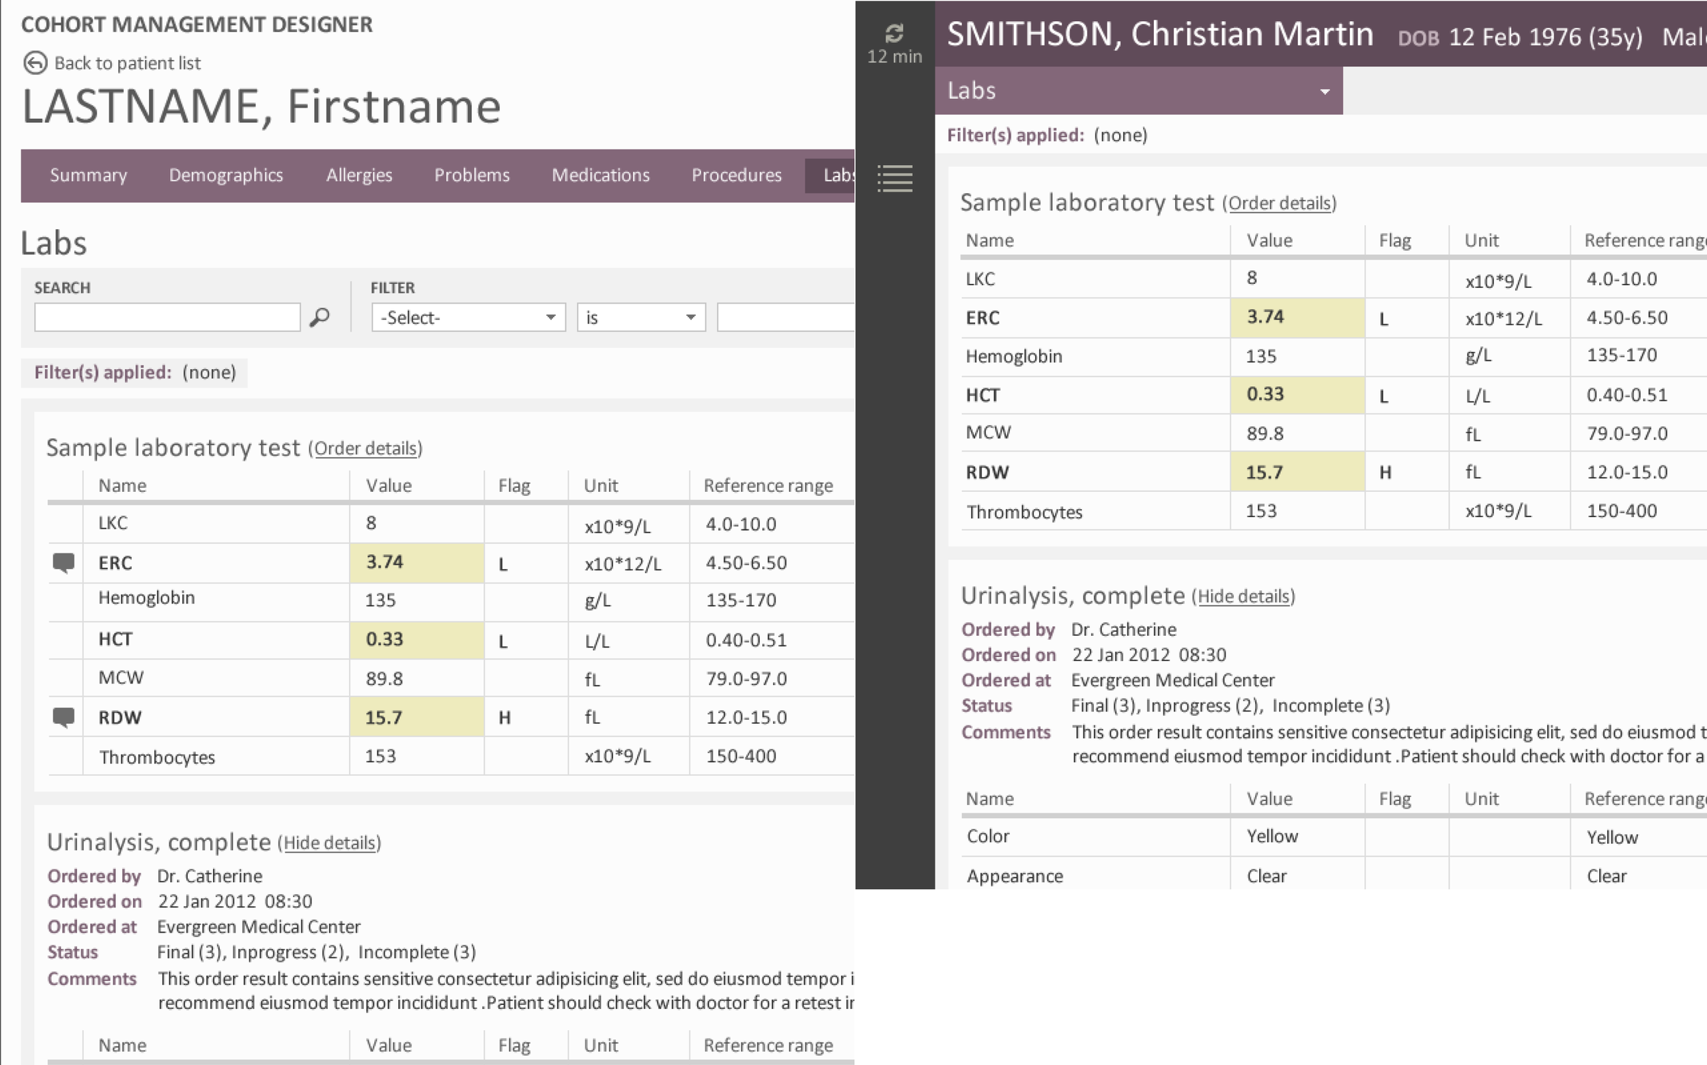Click ERC row name in right panel table

(x=983, y=319)
